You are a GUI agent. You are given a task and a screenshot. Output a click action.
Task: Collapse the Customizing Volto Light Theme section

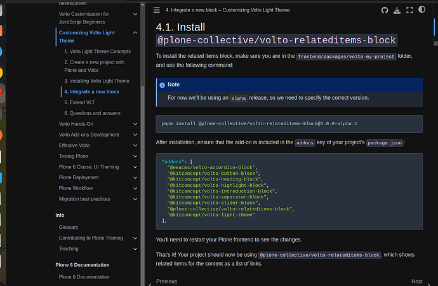click(135, 32)
